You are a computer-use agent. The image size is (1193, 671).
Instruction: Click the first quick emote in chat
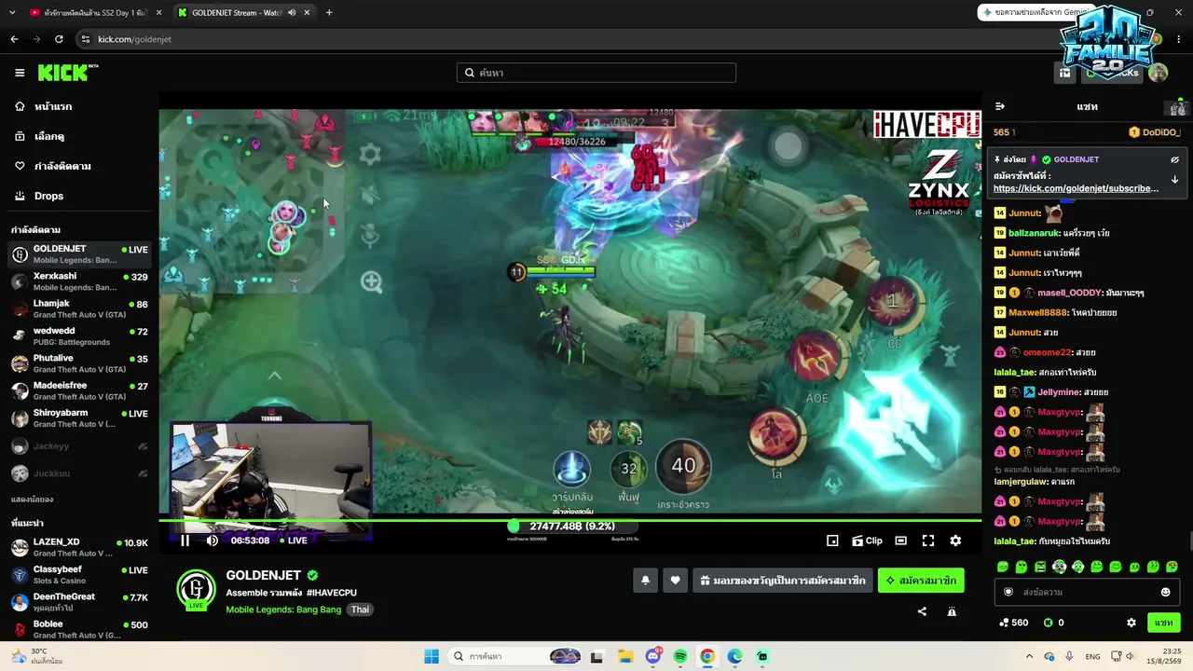(x=1003, y=567)
